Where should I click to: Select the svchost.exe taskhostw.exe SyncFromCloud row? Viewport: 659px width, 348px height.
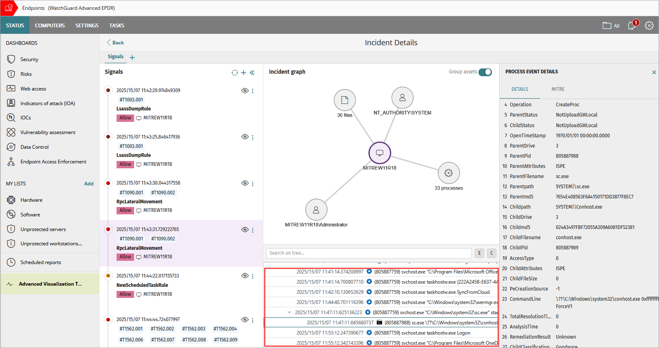(381, 292)
